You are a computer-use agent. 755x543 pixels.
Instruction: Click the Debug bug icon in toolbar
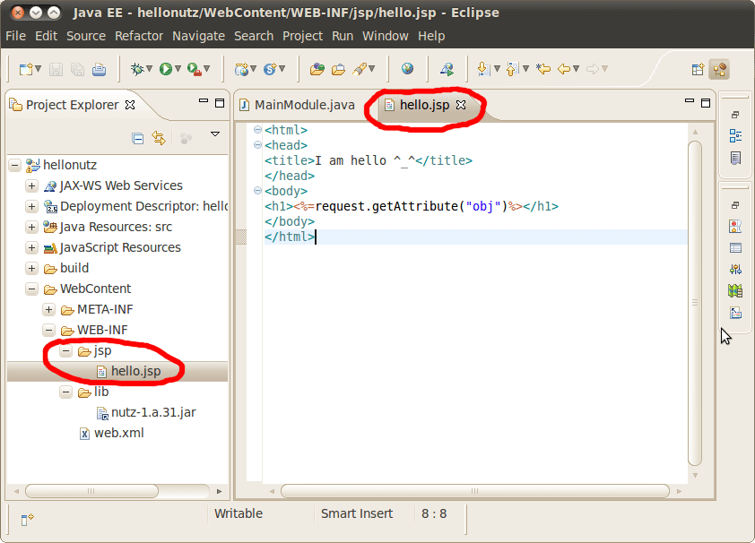(136, 69)
